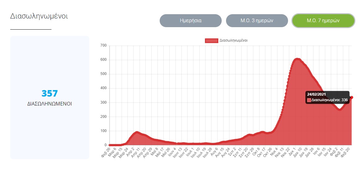Click the February low point of curve
Viewport: 364px width, 170px height.
(x=340, y=109)
